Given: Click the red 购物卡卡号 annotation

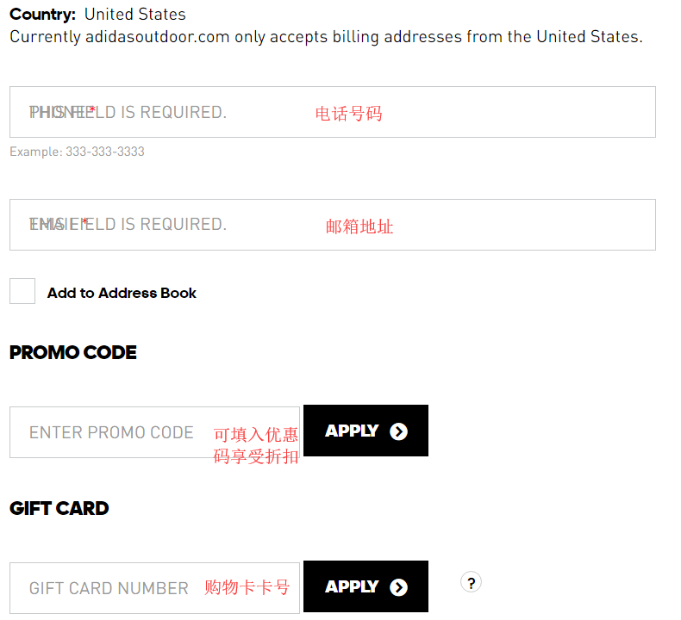Looking at the screenshot, I should (247, 587).
